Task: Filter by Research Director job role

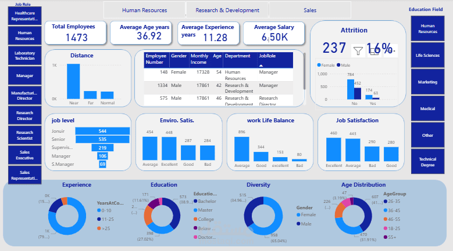Action: click(25, 115)
